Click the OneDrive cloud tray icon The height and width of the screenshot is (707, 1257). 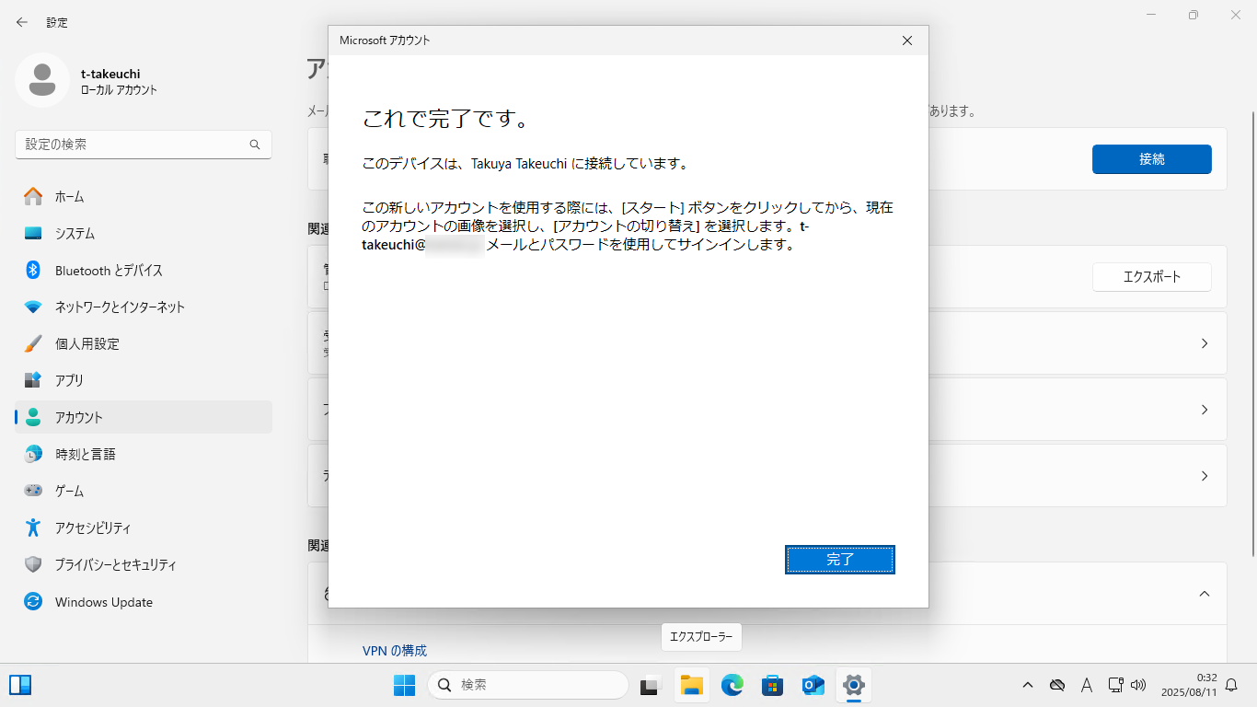click(1057, 685)
